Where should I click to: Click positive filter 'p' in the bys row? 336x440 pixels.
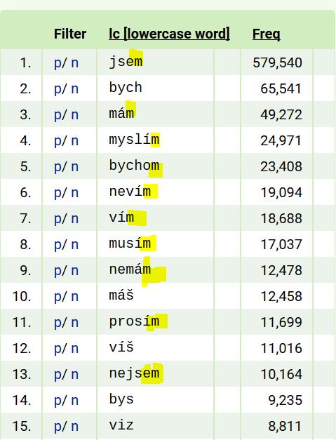click(x=58, y=401)
